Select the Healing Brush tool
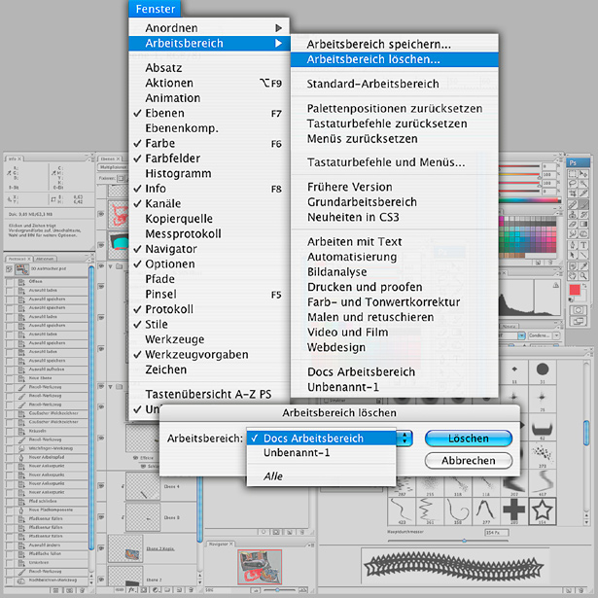The image size is (598, 598). tap(573, 205)
